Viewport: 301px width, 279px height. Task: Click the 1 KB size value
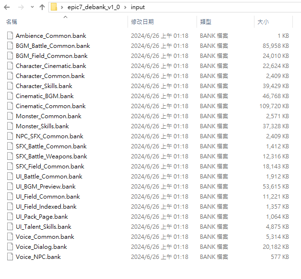[x=283, y=35]
